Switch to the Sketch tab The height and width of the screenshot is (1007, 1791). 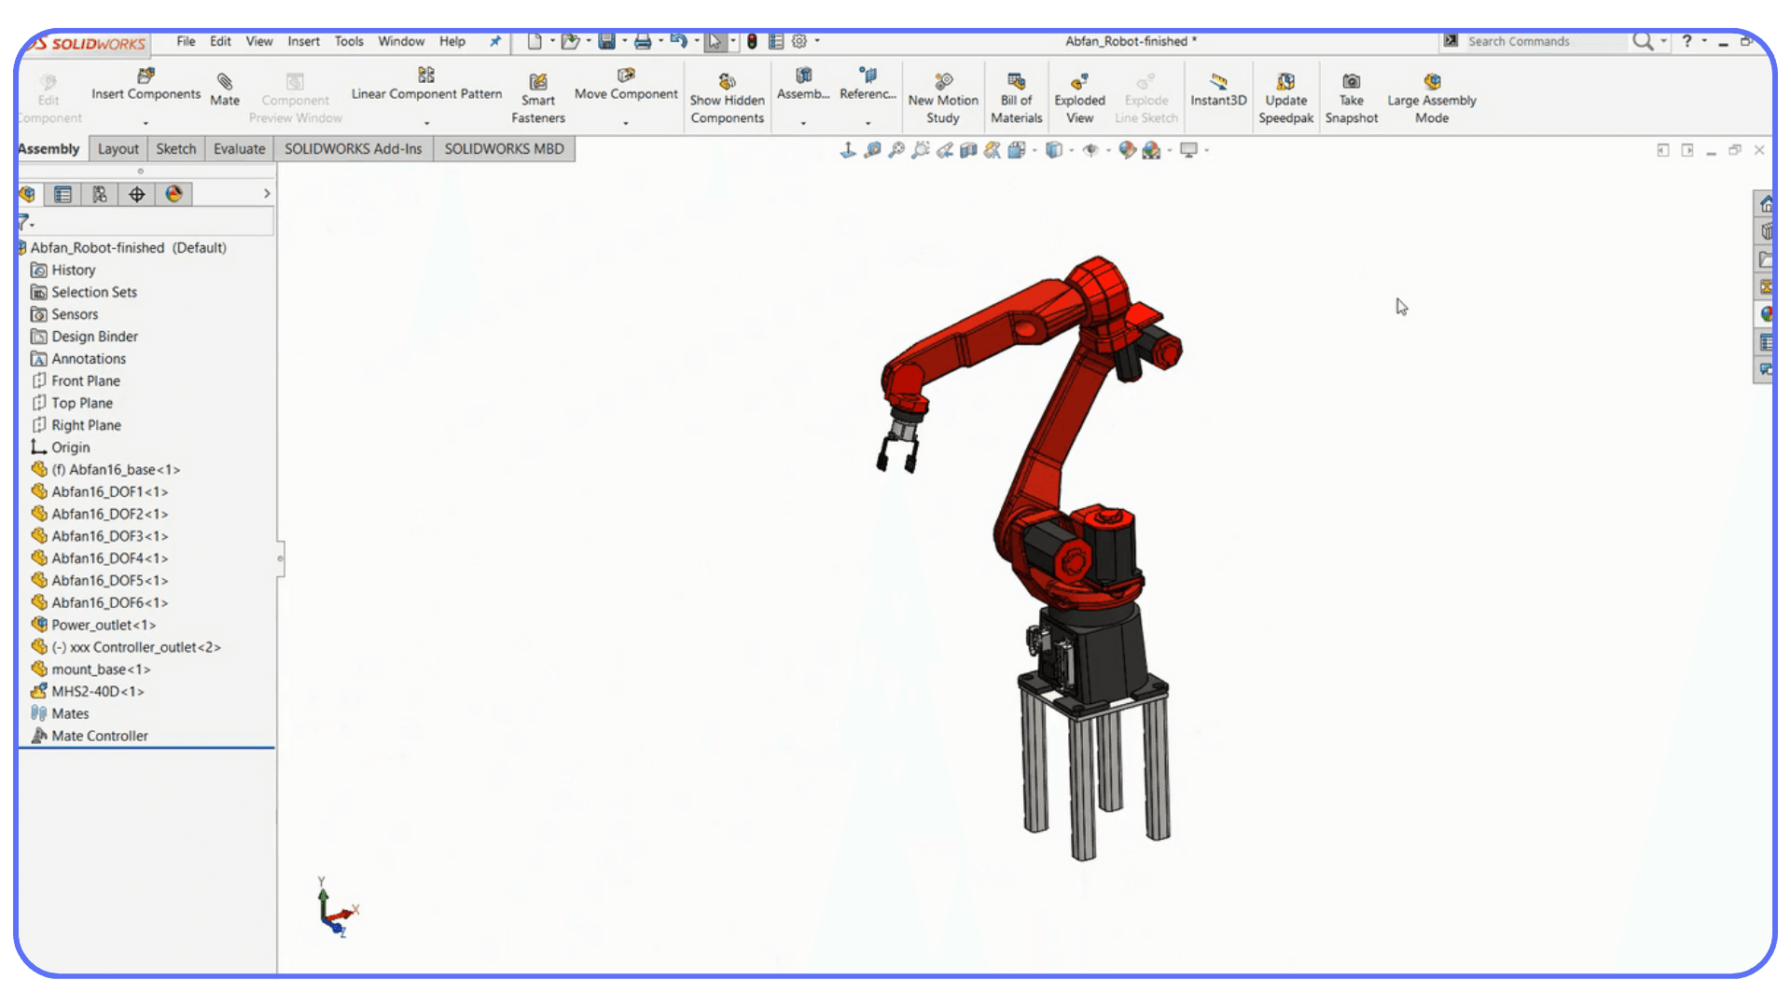tap(175, 148)
